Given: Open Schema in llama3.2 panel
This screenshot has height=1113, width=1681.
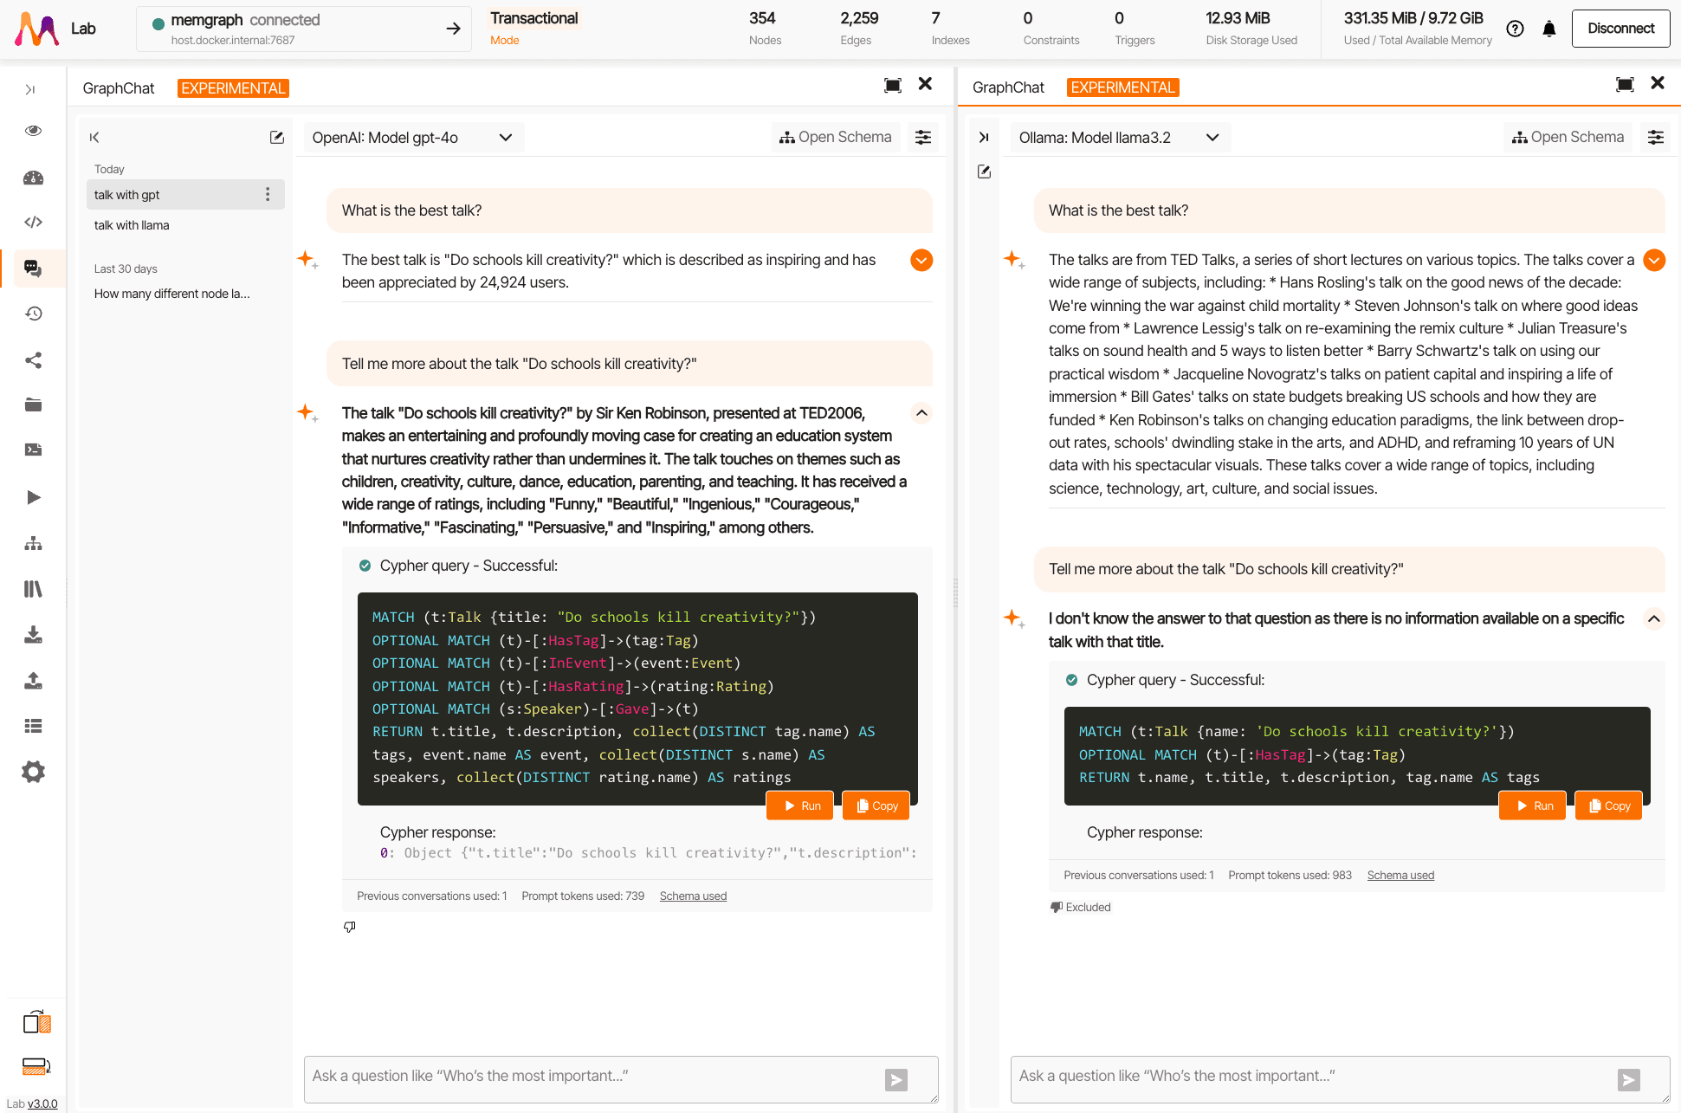Looking at the screenshot, I should point(1568,137).
